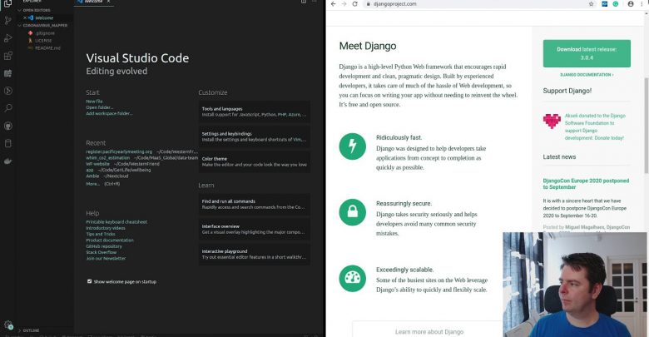Screen dimensions: 649x337
Task: Open the Docker whale view in VS Code
Action: [7, 161]
